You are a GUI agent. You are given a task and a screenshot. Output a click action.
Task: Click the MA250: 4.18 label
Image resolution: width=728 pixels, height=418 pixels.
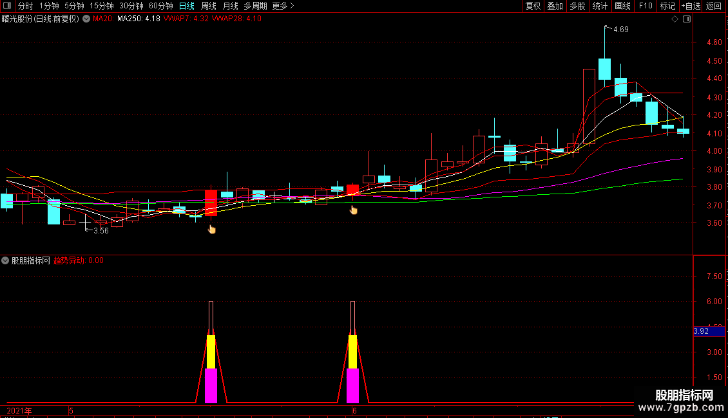(x=139, y=19)
